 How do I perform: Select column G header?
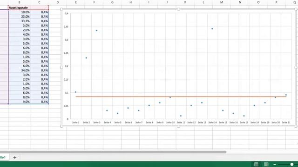pos(112,2)
